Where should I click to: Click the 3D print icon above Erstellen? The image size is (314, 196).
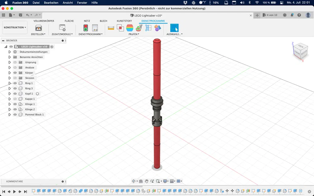tap(38, 28)
